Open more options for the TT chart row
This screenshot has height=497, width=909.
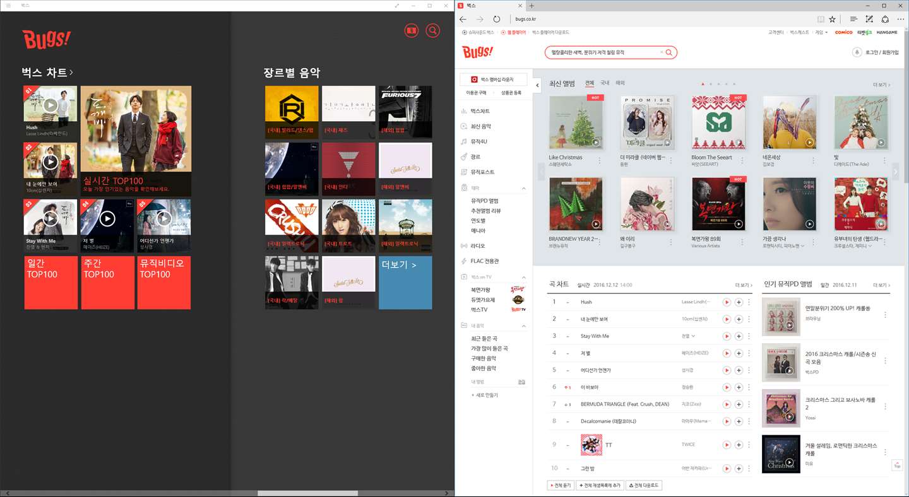coord(749,445)
